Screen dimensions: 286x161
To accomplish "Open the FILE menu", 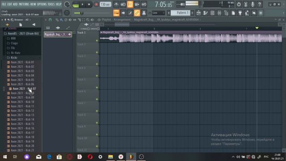I will coord(4,4).
